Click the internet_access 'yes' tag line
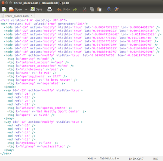 38,62
